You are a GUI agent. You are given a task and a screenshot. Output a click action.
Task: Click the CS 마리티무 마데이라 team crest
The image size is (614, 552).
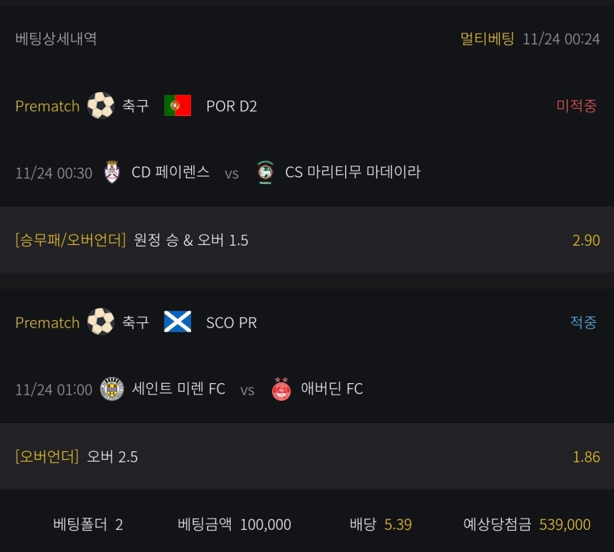point(265,173)
